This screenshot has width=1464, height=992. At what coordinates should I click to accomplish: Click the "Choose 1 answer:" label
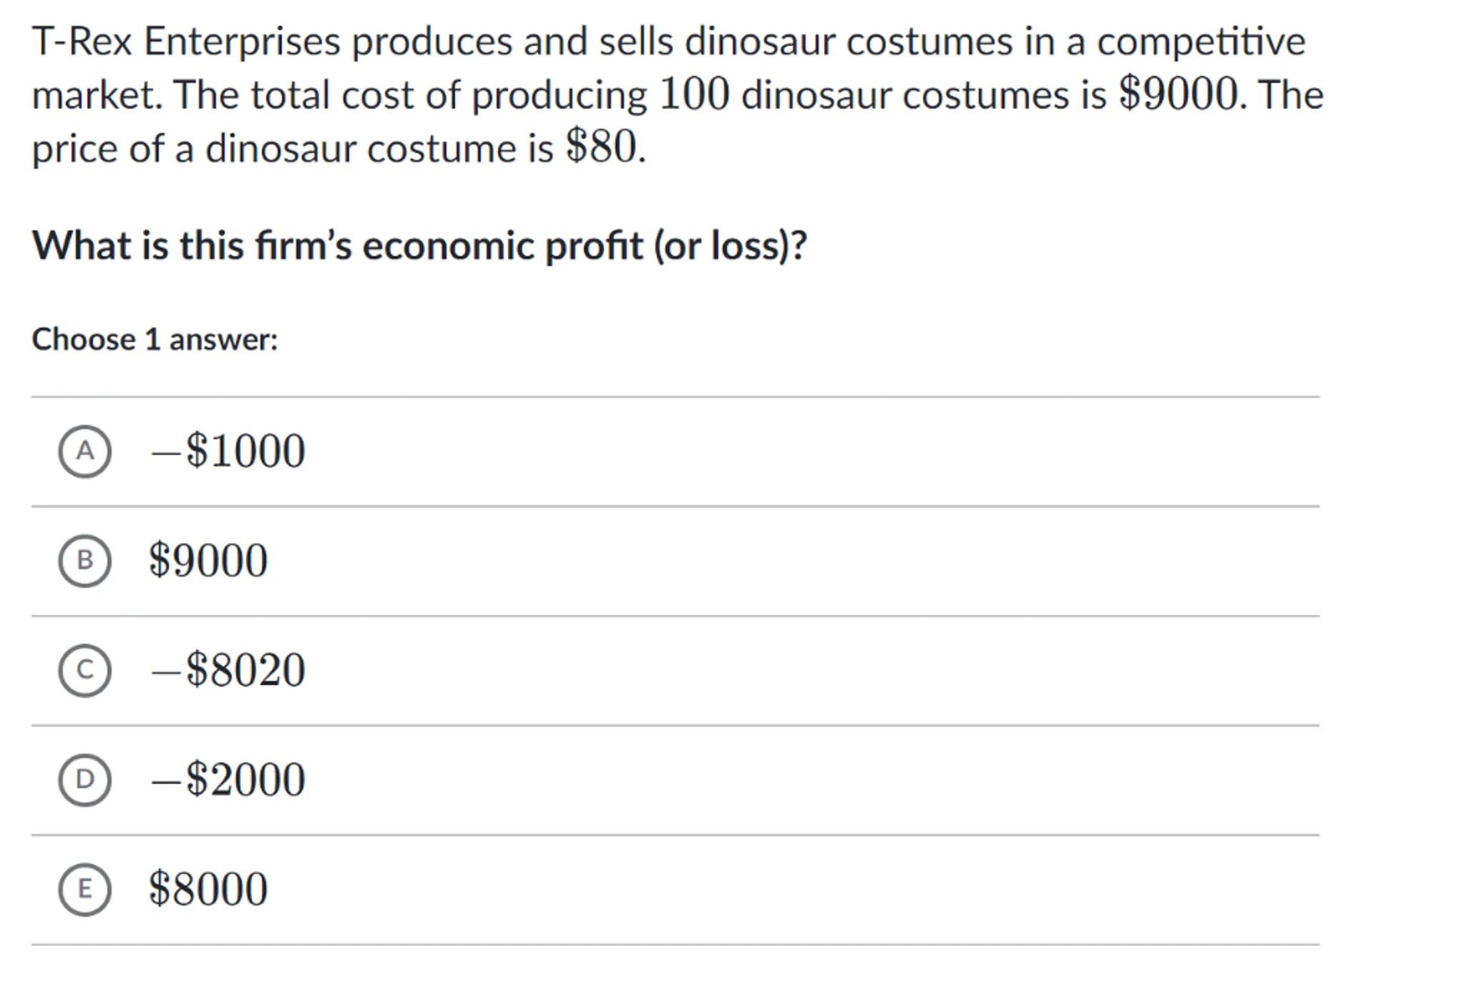pyautogui.click(x=155, y=339)
